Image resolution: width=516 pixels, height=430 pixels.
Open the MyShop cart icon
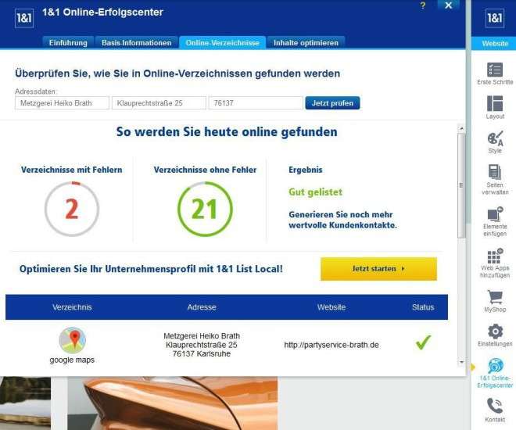tap(495, 297)
